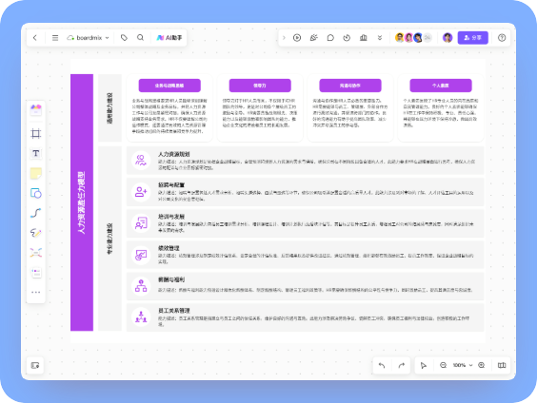537x403 pixels.
Task: Choose the connector line tool
Action: click(x=35, y=213)
